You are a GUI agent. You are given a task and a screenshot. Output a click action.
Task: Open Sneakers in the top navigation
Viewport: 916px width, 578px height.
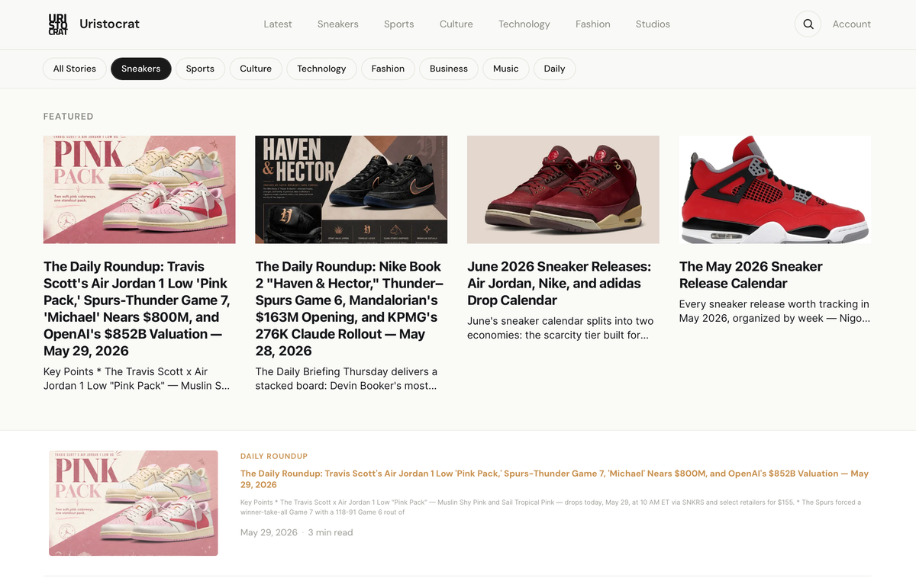pyautogui.click(x=338, y=24)
